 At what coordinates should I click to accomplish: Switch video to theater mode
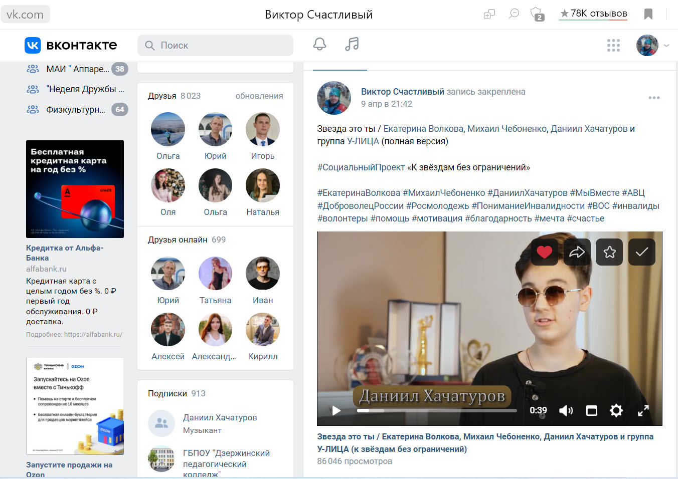click(592, 411)
